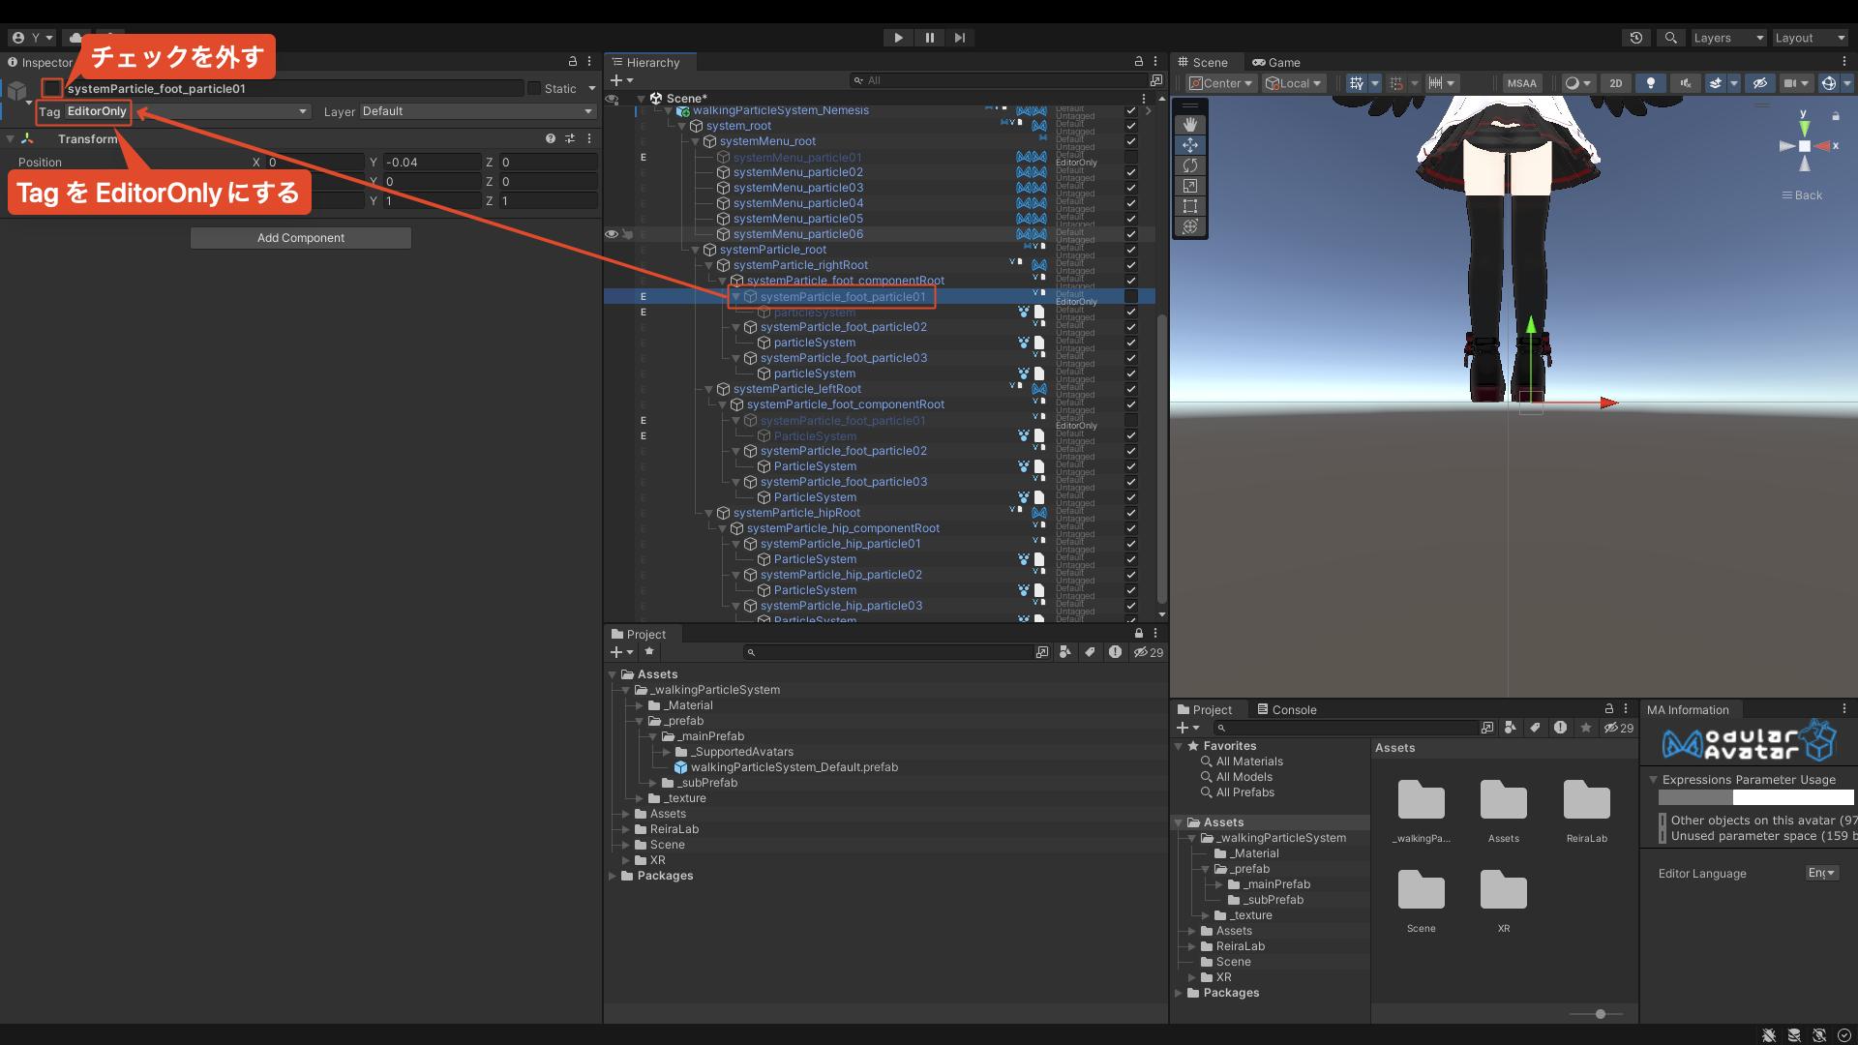
Task: Select walkingParticleSystem_Default.prefab in Project
Action: (794, 767)
